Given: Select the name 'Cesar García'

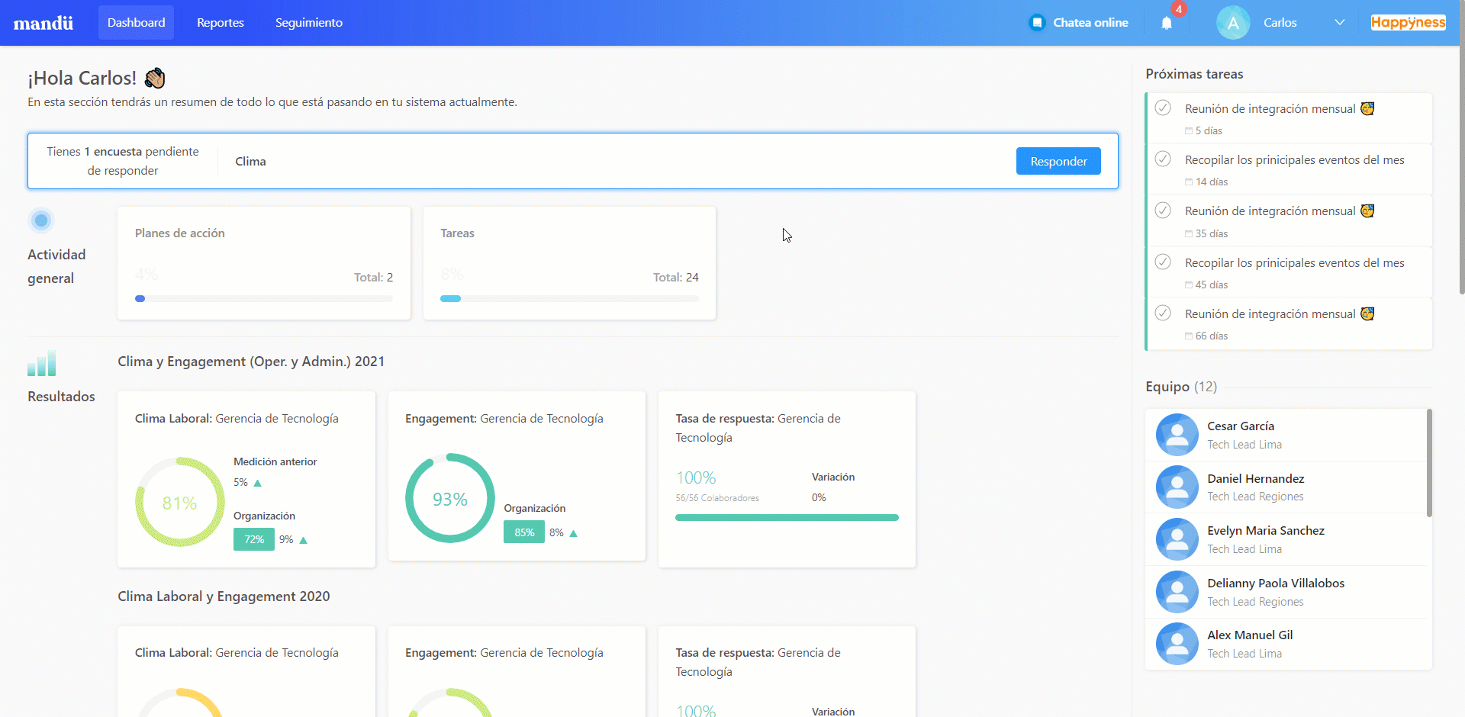Looking at the screenshot, I should [1241, 426].
